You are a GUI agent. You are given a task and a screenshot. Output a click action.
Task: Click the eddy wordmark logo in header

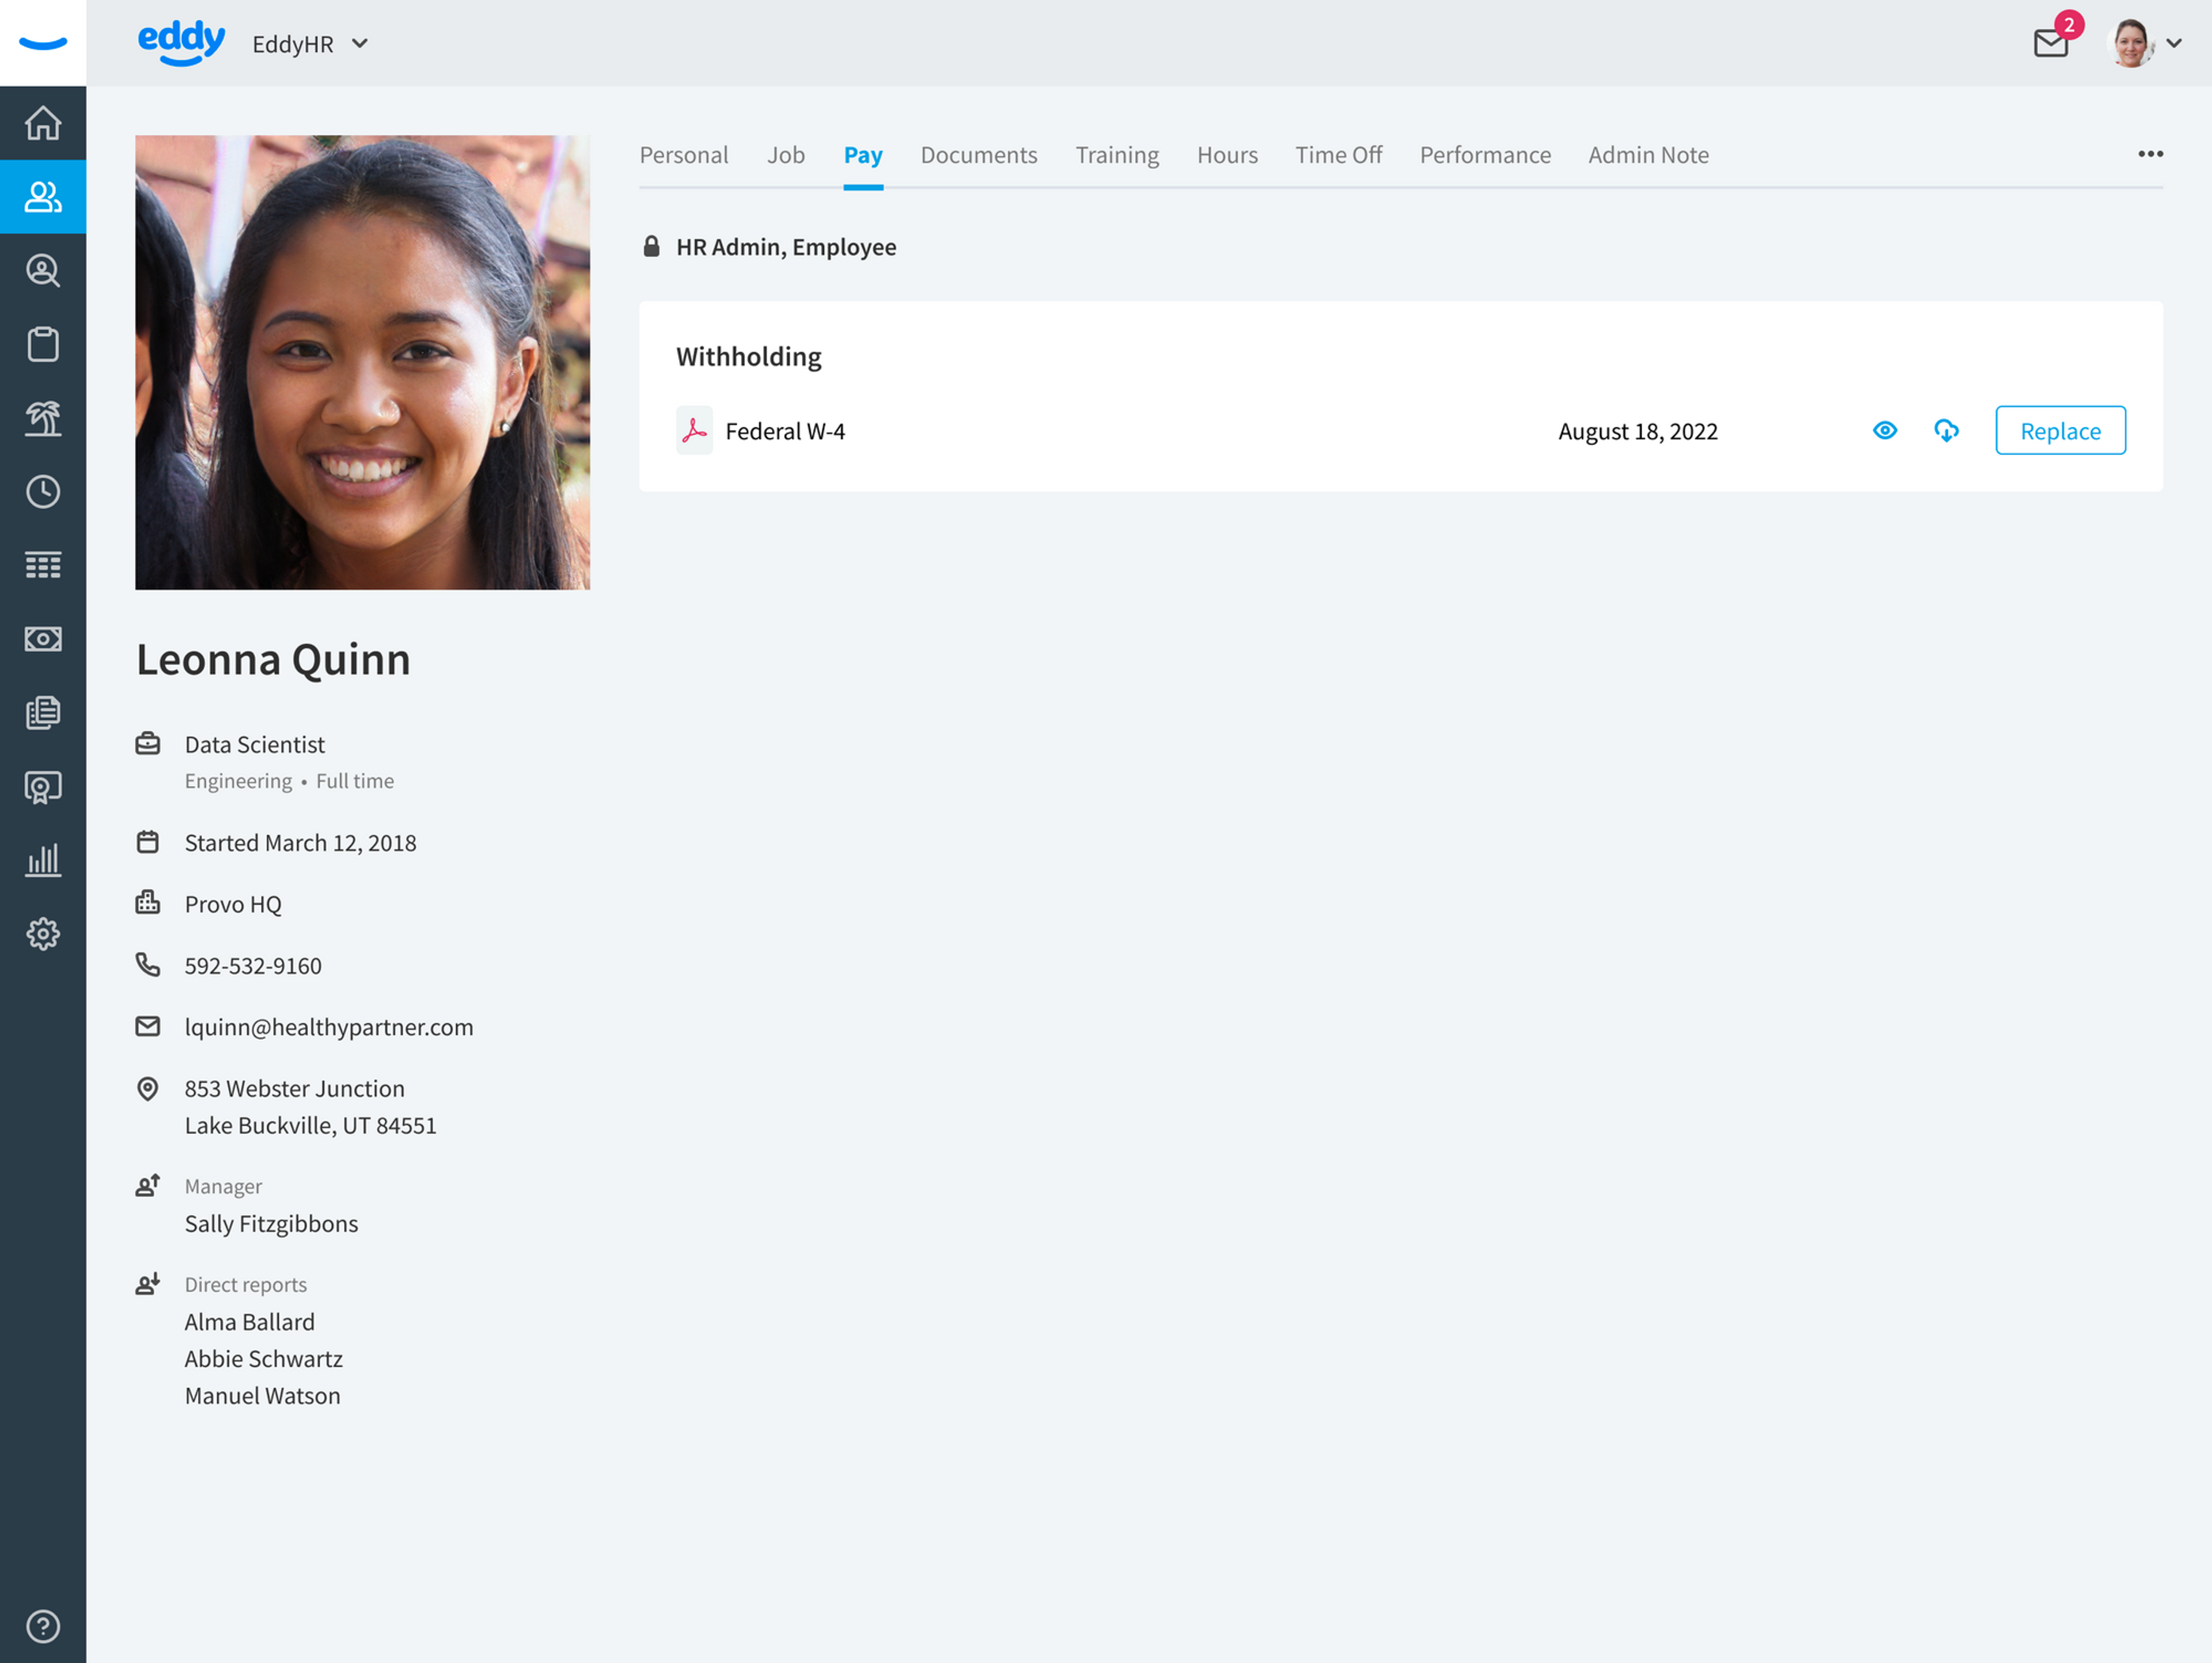181,43
